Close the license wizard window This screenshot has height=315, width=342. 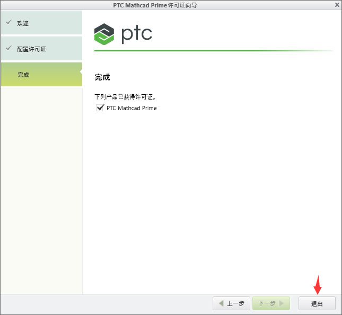[x=337, y=5]
